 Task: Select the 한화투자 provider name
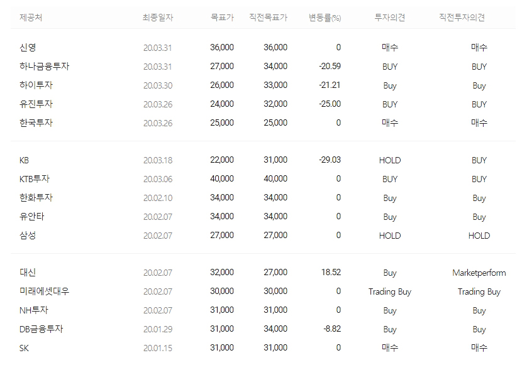coord(36,198)
